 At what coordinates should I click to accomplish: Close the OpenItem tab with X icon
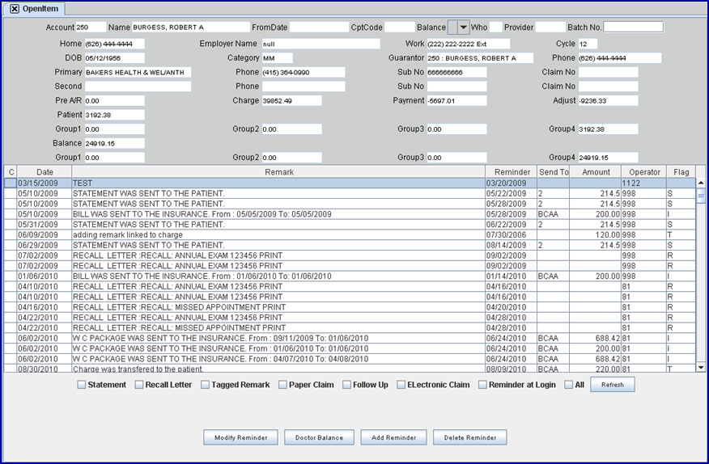point(15,9)
